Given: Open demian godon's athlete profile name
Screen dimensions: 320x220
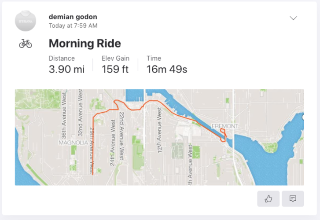Looking at the screenshot, I should pos(73,17).
